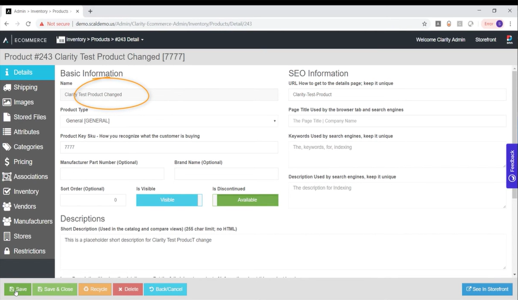Open See In Storefront
Screen dimensions: 518x300
[x=487, y=289]
